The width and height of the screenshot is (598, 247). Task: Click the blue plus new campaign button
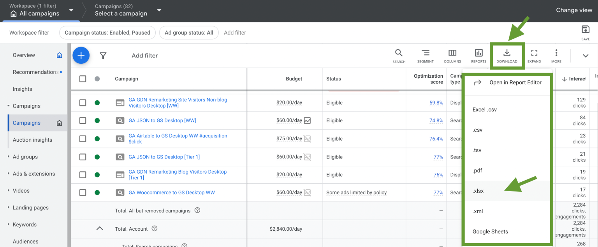point(81,56)
